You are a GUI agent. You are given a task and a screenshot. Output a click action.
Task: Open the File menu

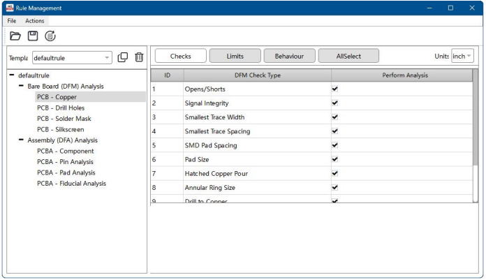point(12,21)
